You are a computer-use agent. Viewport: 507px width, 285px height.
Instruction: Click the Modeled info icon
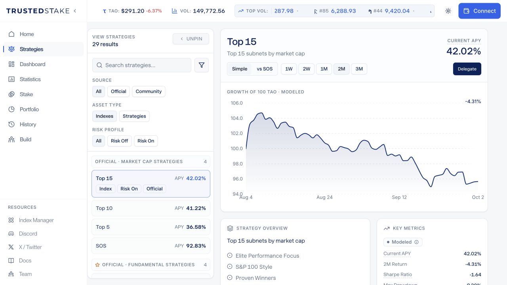pos(416,242)
